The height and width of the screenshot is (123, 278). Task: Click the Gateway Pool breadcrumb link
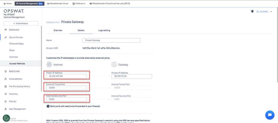click(53, 22)
